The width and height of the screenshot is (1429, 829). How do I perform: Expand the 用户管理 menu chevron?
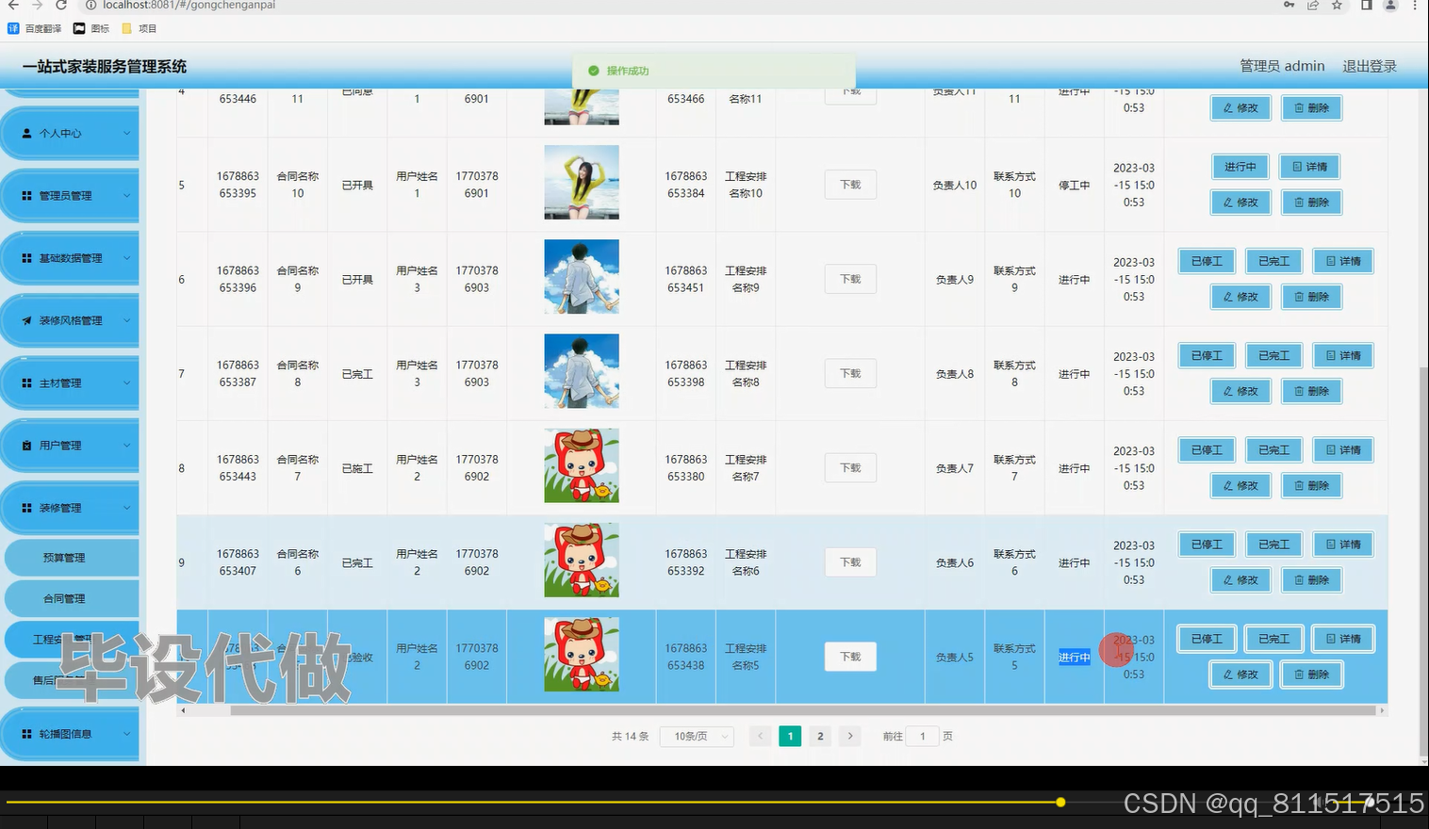(127, 446)
